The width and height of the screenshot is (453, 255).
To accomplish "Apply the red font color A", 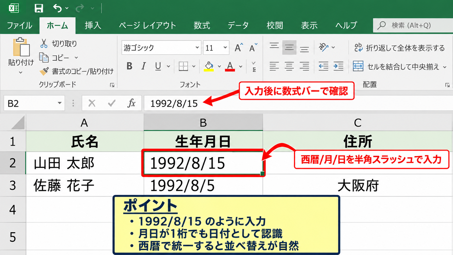I will tap(230, 66).
